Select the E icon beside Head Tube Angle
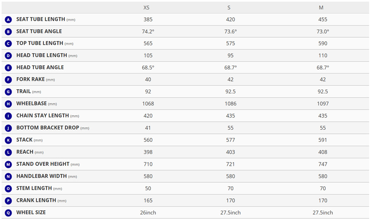 tap(8, 68)
